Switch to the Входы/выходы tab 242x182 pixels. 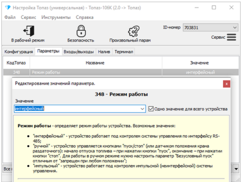coord(79,52)
